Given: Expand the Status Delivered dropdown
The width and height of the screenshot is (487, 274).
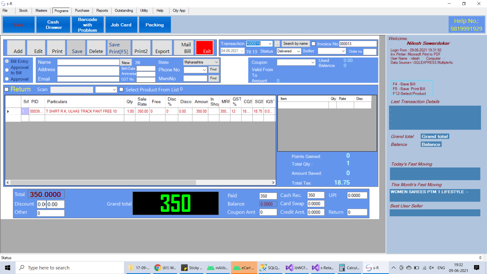Looking at the screenshot, I should coord(299,51).
